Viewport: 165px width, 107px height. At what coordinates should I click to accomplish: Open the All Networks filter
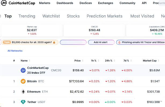(15, 51)
